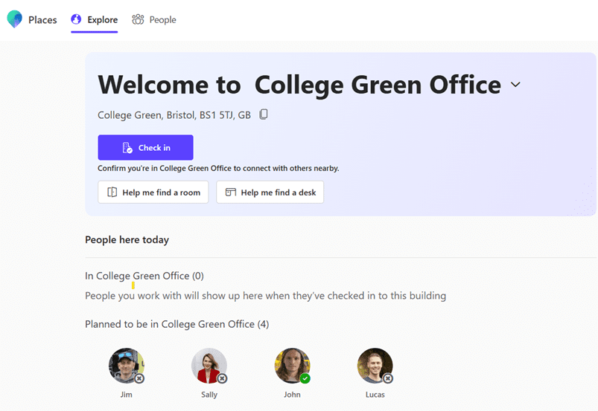Image resolution: width=598 pixels, height=411 pixels.
Task: Open the People tab
Action: (x=154, y=20)
